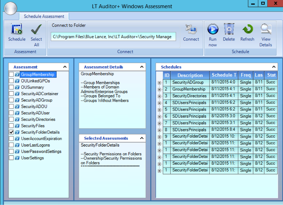Collapse the Selected Assessments panel
The height and width of the screenshot is (205, 283).
coord(142,138)
